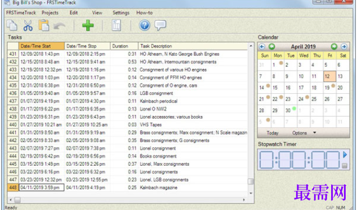
Task: Add a new task with green plus
Action: [88, 25]
